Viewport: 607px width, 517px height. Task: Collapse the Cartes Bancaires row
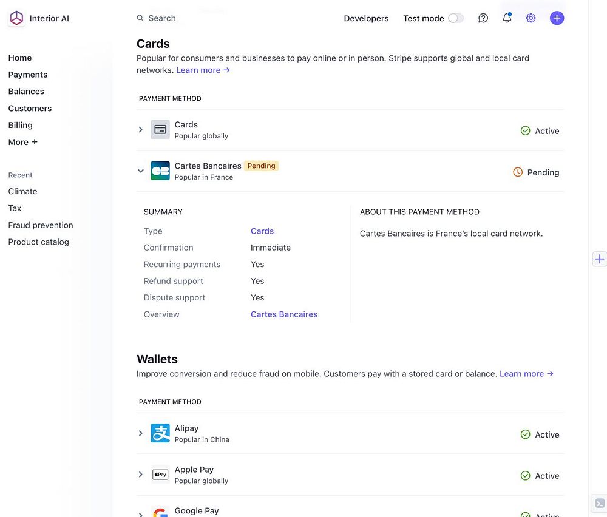click(x=141, y=171)
